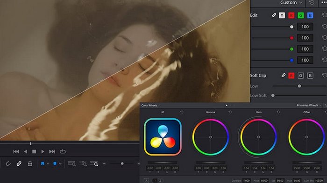The image size is (327, 183).
Task: Click the blue intensity 100 field
Action: [x=305, y=61]
